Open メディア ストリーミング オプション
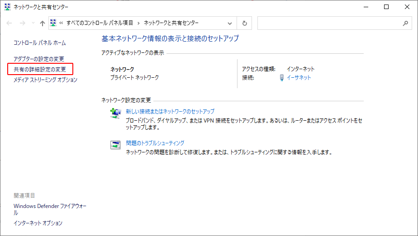 (x=45, y=80)
